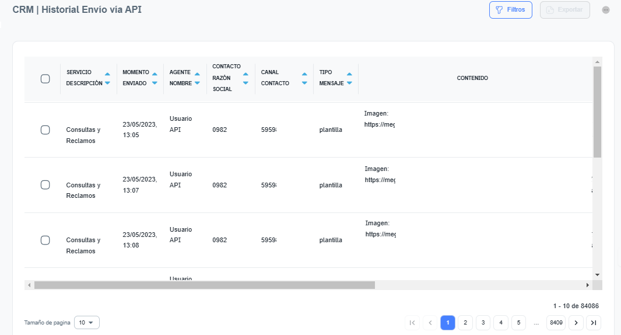Select the row sent at 13:05
The width and height of the screenshot is (621, 335).
45,130
